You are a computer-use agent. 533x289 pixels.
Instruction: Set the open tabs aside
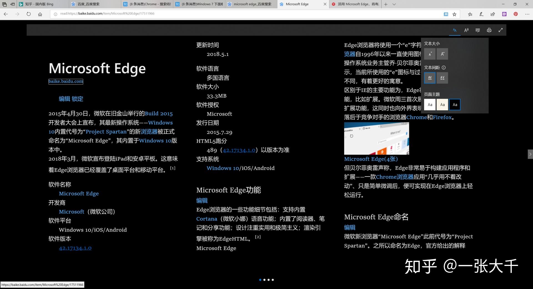[13, 4]
